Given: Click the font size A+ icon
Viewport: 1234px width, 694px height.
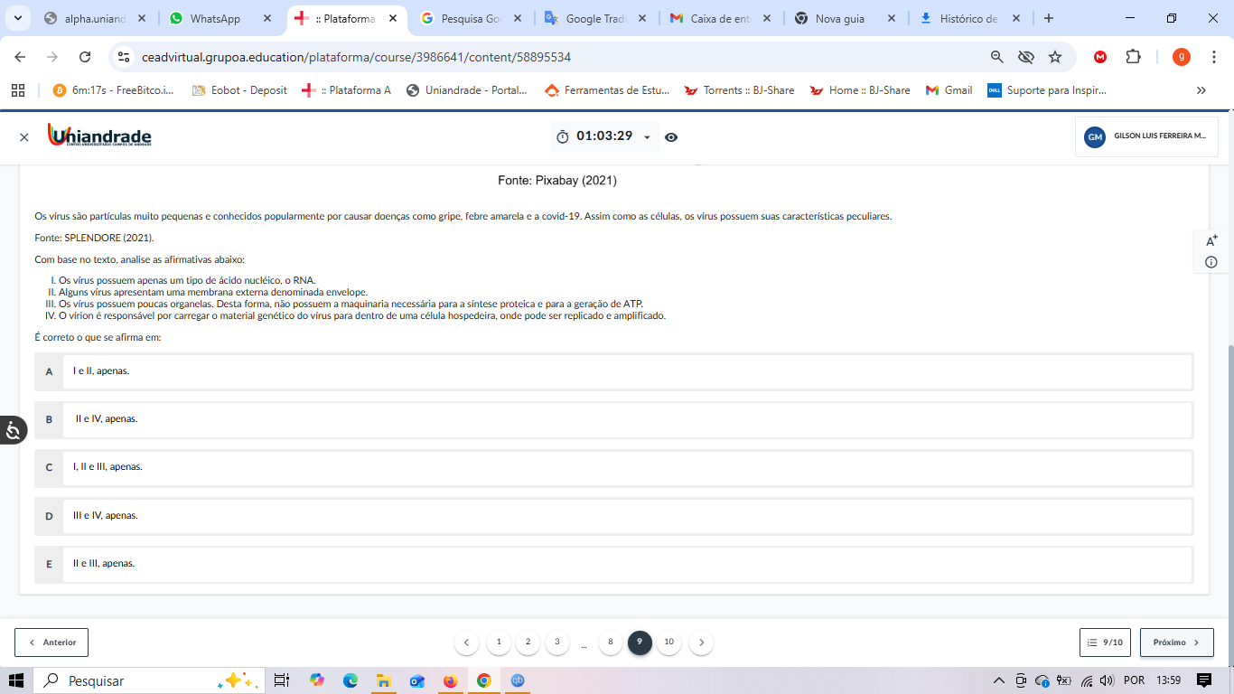Looking at the screenshot, I should (x=1211, y=240).
